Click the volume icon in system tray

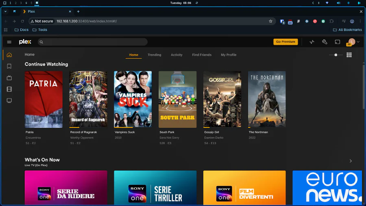click(x=338, y=3)
